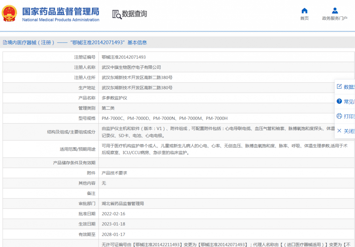Click the NMPA national emblem logo
Image resolution: width=355 pixels, height=247 pixels.
coord(9,13)
